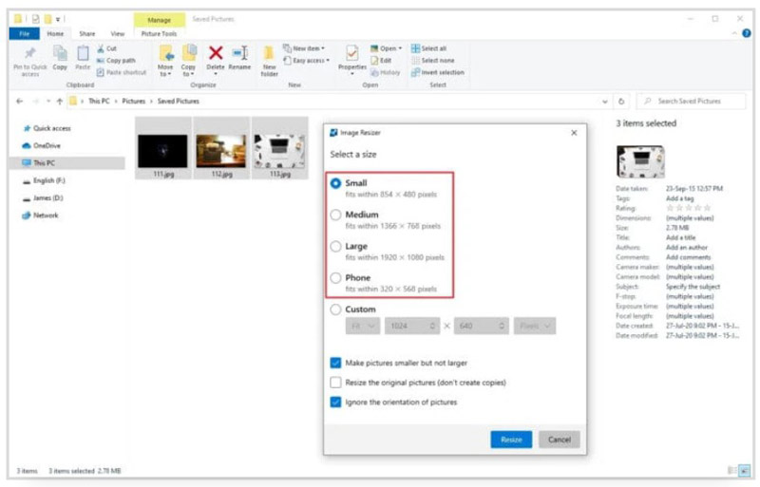Click Cut in the Clipboard group
The image size is (760, 487).
pyautogui.click(x=106, y=48)
